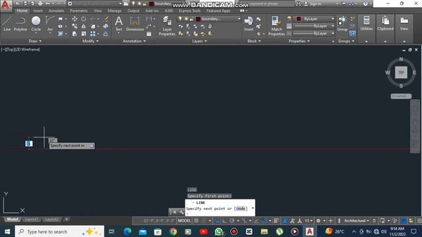Switch to the Manage ribbon tab
This screenshot has height=237, width=422.
[x=114, y=11]
